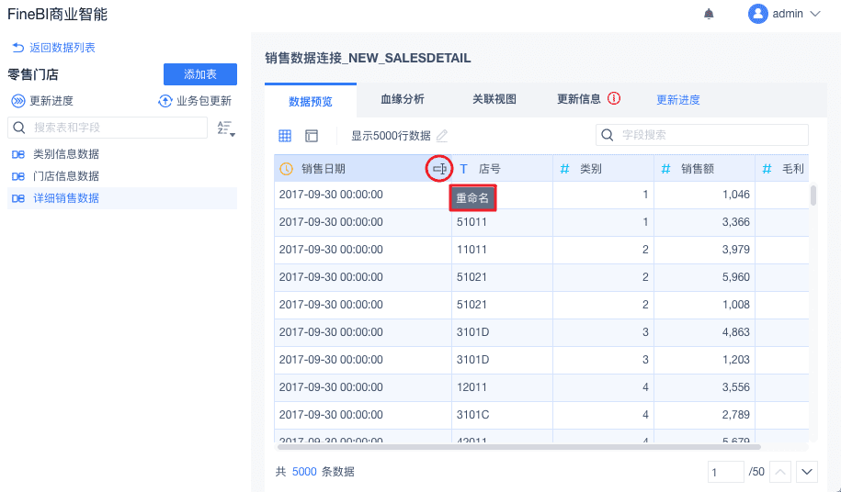
Task: Switch to field list view icon
Action: click(x=312, y=136)
